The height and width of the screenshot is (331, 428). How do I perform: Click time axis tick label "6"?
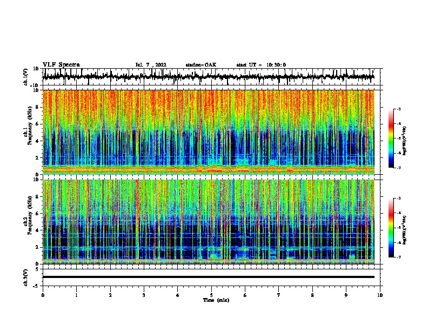(245, 295)
